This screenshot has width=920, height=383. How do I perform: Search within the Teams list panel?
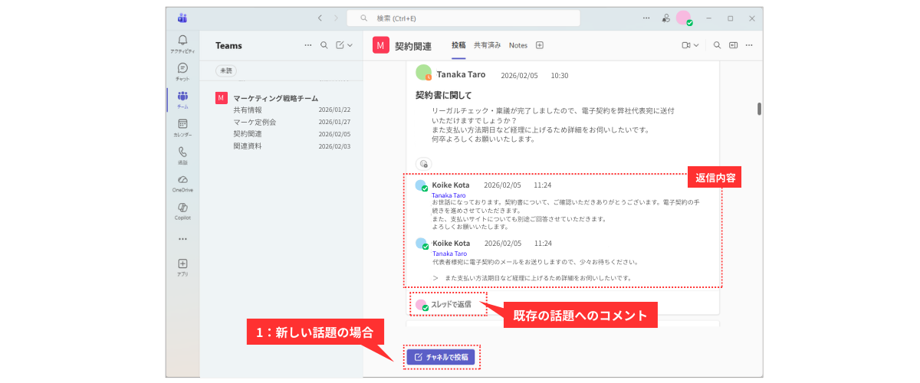coord(324,45)
